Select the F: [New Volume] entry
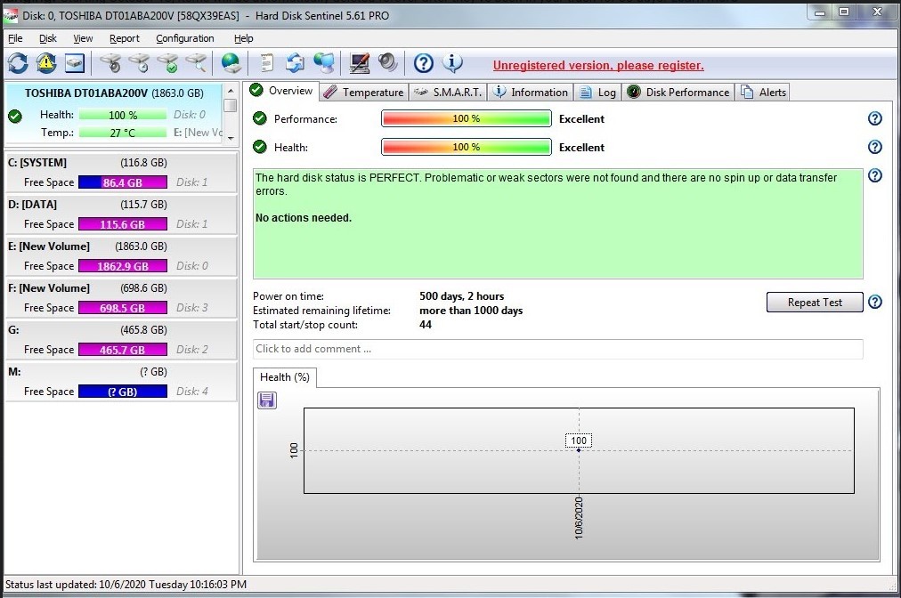This screenshot has height=598, width=901. (x=121, y=298)
